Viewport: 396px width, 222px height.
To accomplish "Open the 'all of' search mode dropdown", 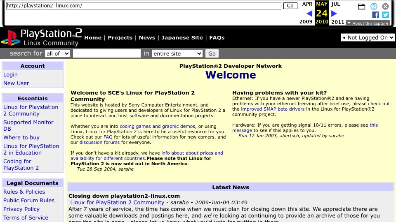I will pos(57,53).
